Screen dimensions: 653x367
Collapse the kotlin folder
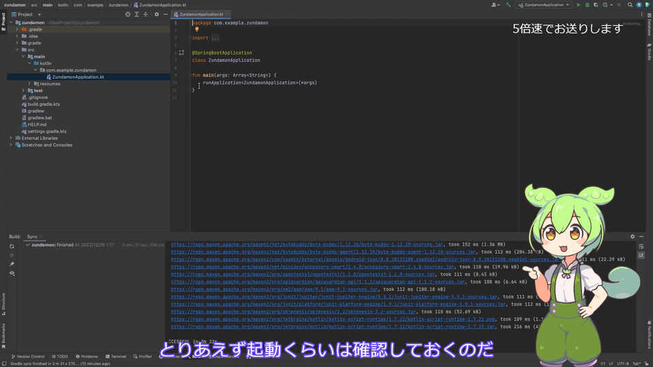29,63
